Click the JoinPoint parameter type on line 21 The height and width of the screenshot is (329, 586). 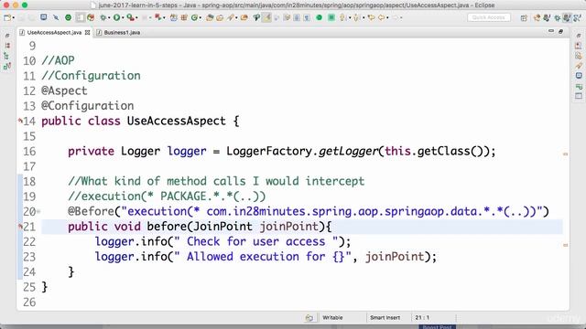coord(222,227)
